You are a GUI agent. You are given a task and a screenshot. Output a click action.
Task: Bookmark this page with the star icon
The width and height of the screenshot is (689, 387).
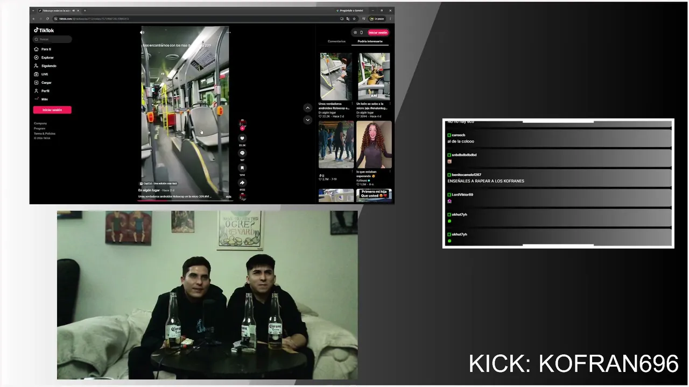tap(354, 19)
